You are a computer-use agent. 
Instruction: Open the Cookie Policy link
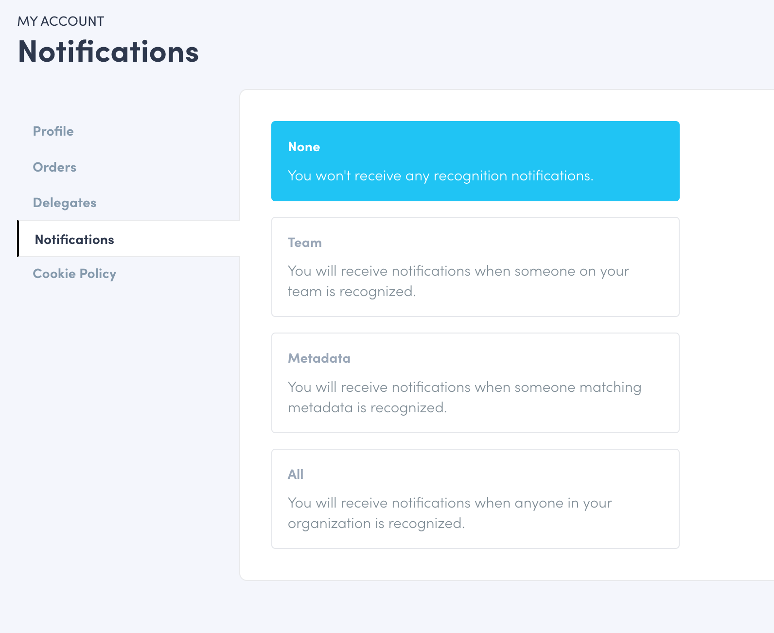point(74,274)
